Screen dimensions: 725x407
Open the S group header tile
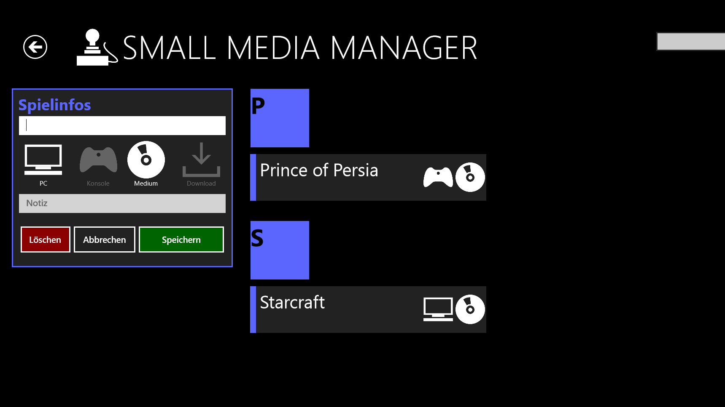click(280, 250)
